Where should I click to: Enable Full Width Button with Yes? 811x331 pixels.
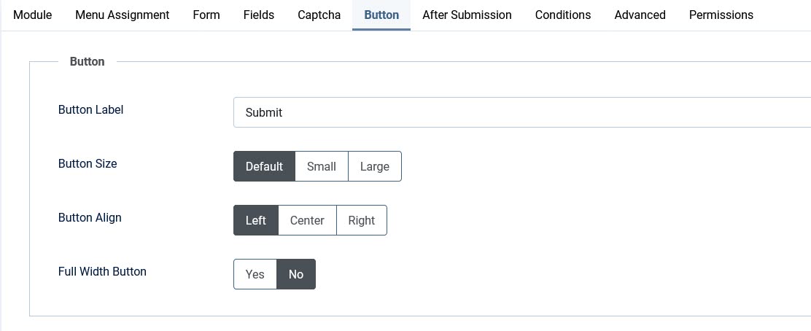click(x=255, y=274)
